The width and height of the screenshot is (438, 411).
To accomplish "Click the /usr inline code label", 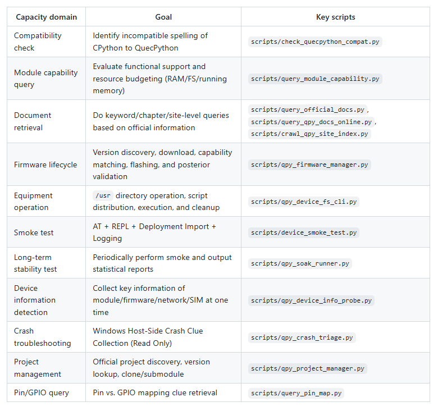I will 102,196.
